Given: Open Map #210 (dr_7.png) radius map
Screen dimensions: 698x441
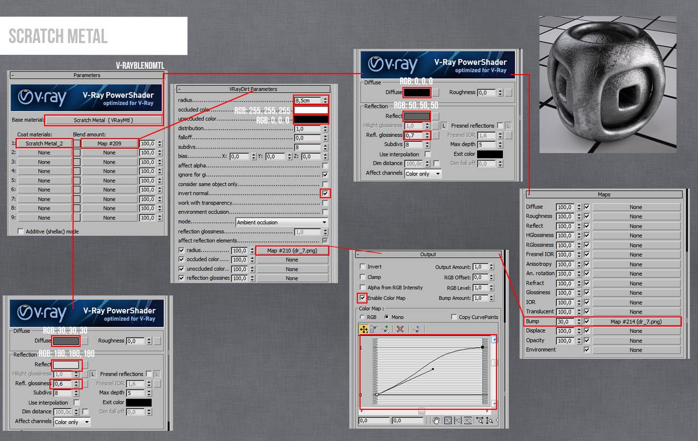Looking at the screenshot, I should coord(292,250).
